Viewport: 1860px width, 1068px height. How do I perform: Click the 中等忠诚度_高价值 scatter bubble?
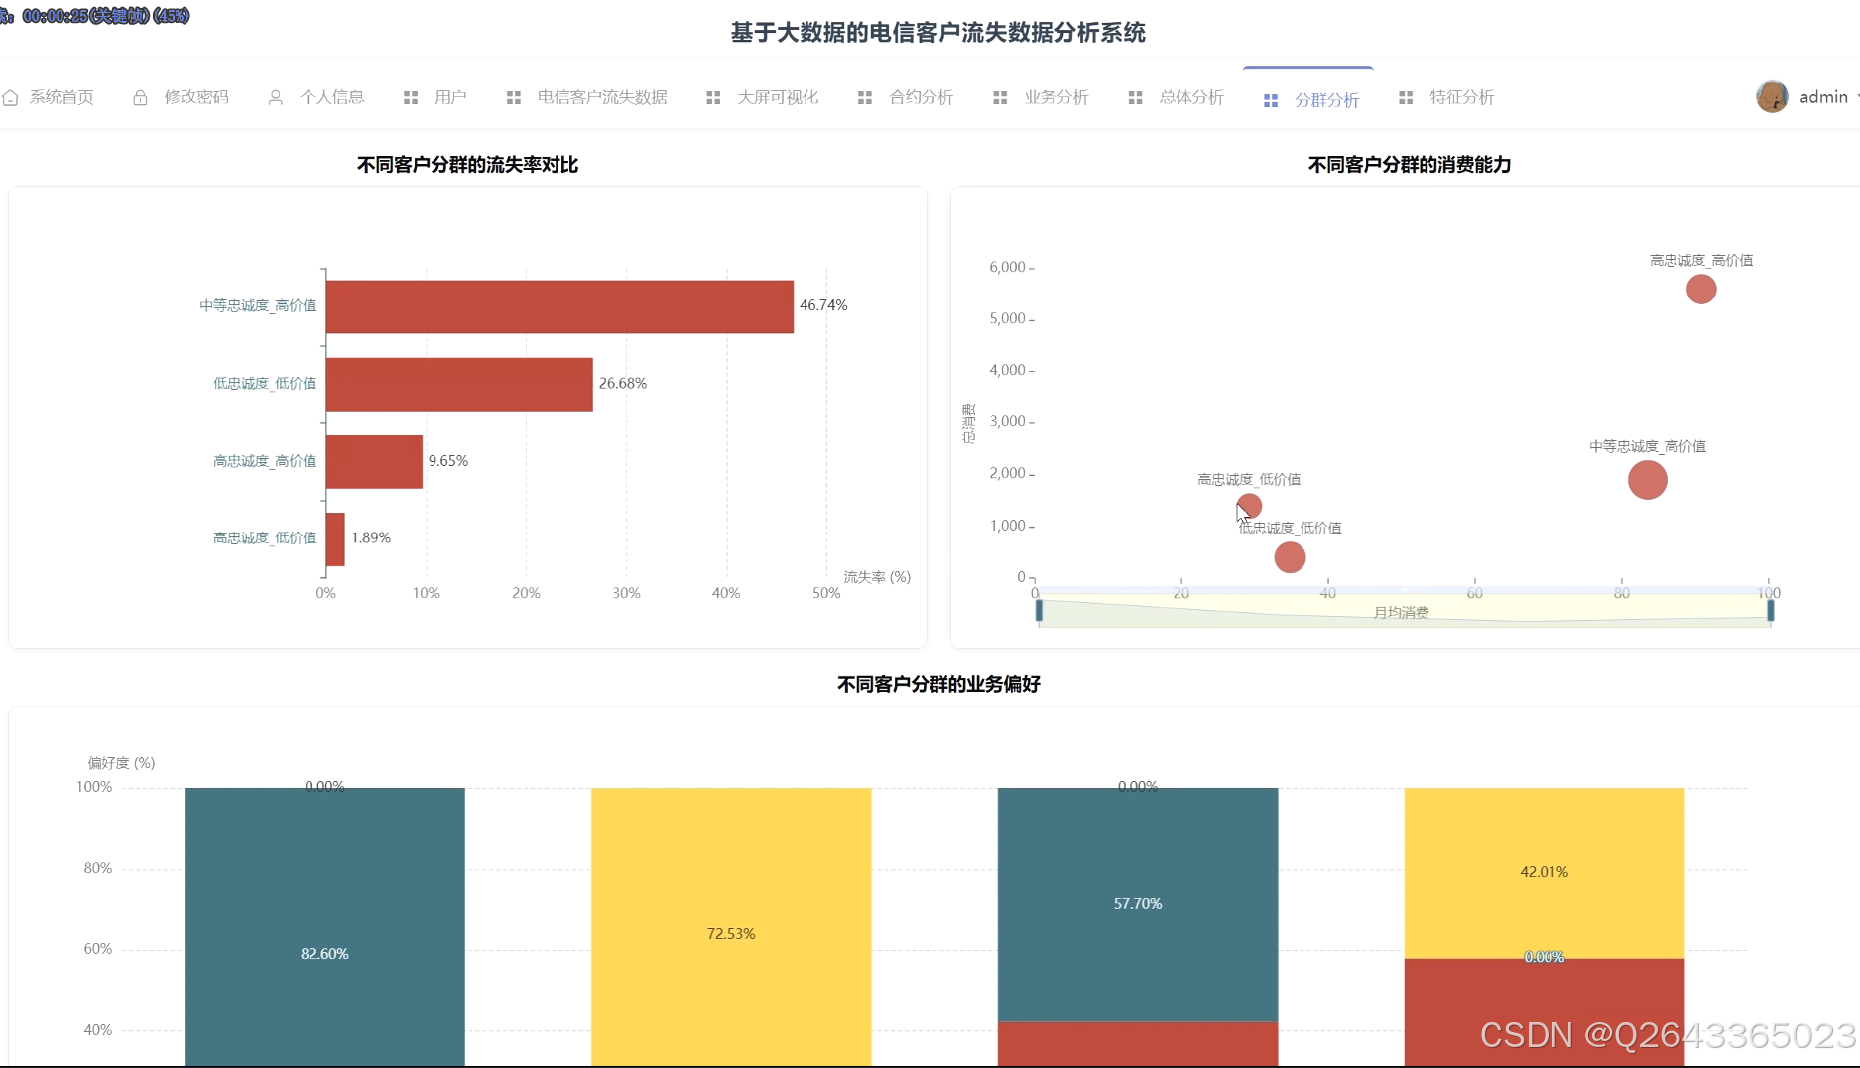click(x=1648, y=480)
